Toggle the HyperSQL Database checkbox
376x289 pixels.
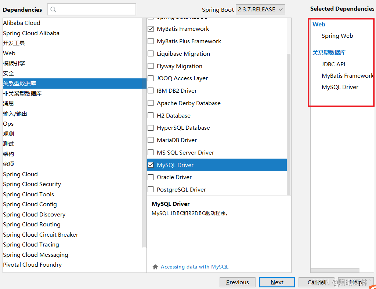[x=151, y=128]
